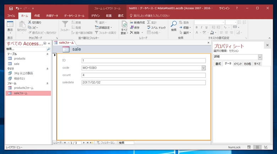The height and width of the screenshot is (154, 277).
Task: Click the Undo arrow in title bar
Action: [17, 8]
